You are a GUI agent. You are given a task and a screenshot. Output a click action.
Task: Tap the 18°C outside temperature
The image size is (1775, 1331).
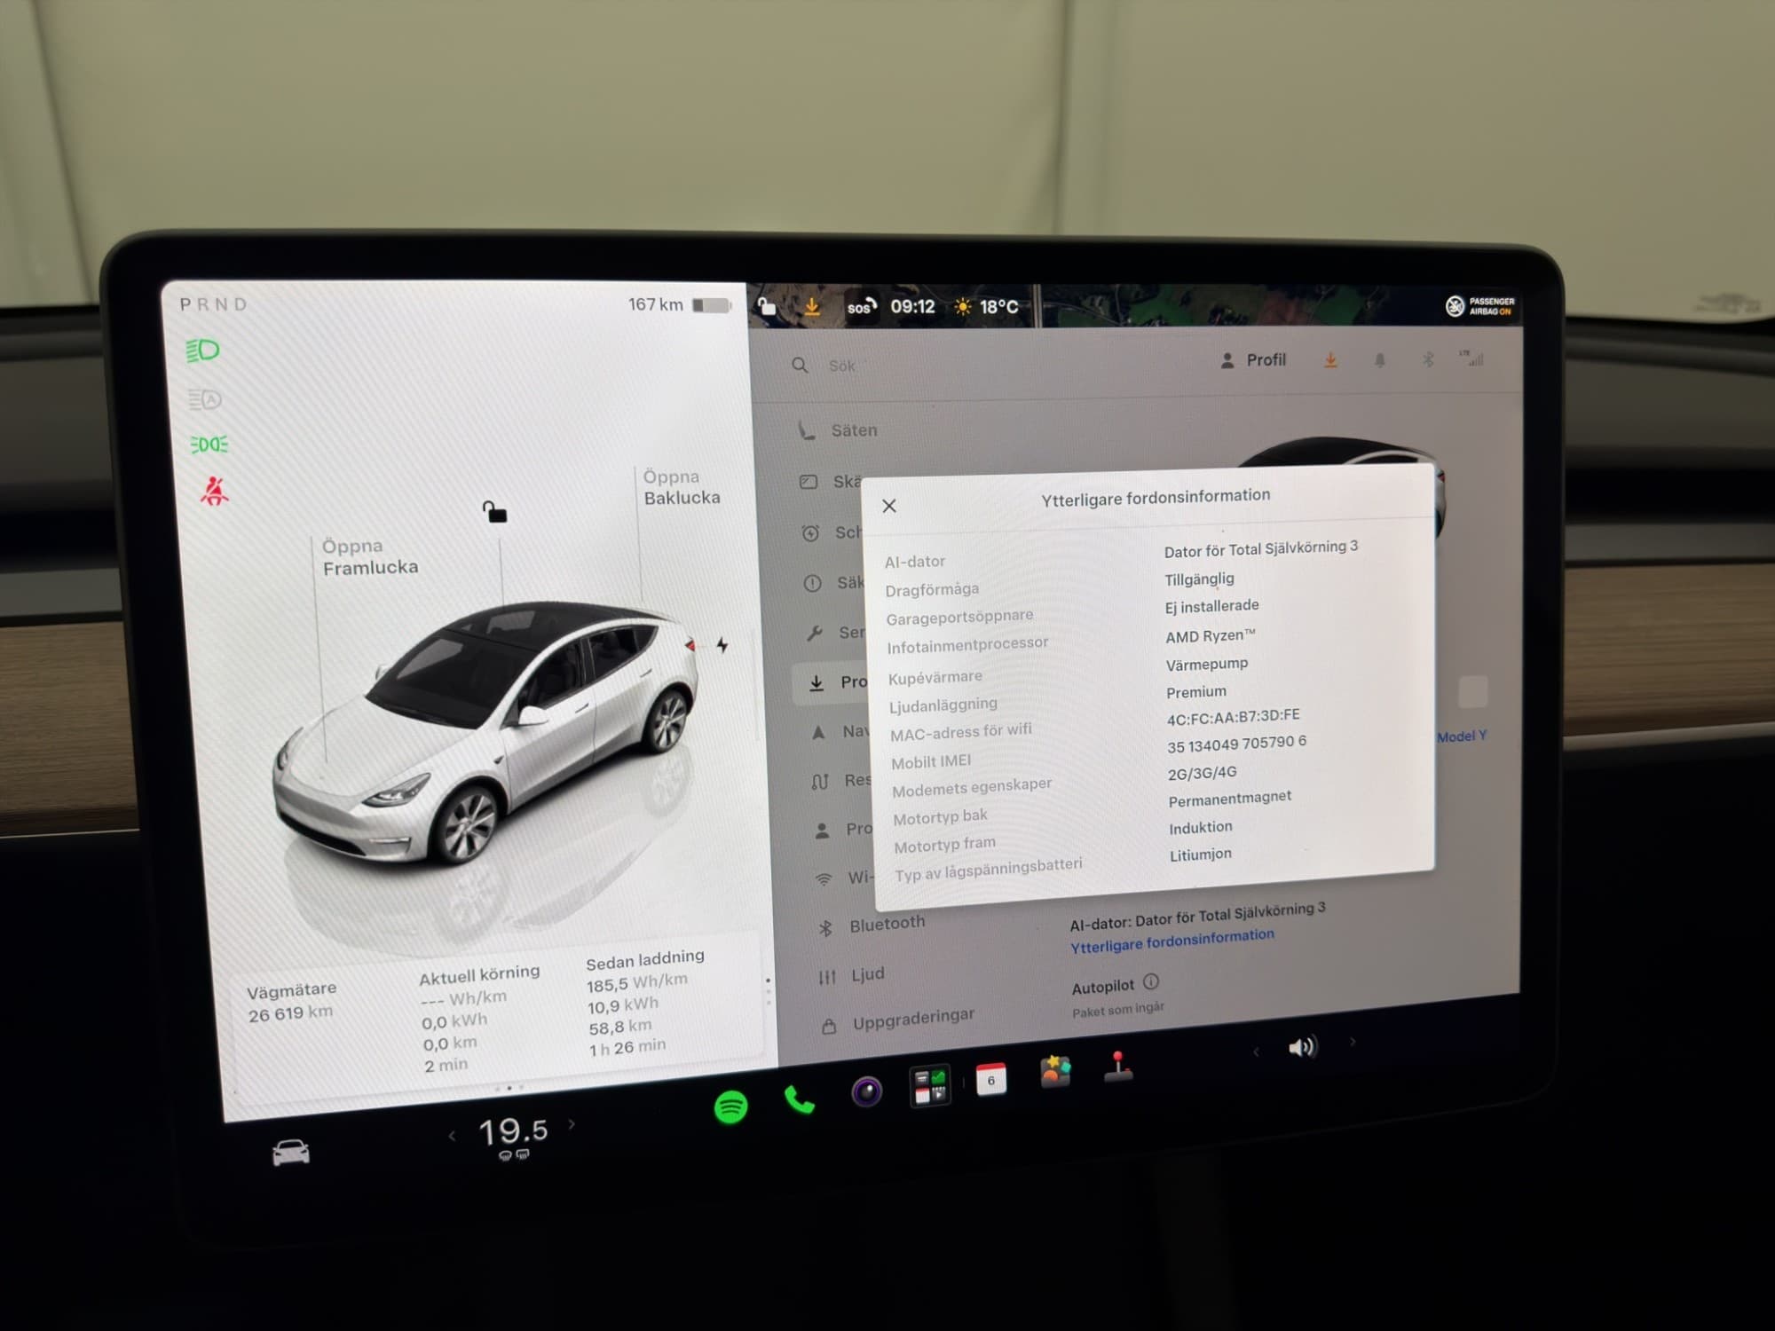click(986, 307)
